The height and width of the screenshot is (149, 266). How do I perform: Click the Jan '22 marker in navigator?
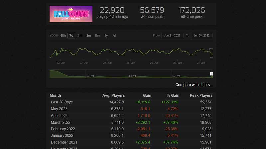(176, 76)
